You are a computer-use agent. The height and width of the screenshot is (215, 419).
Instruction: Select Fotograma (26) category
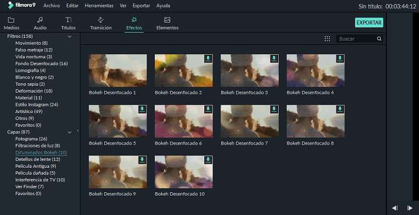click(31, 139)
